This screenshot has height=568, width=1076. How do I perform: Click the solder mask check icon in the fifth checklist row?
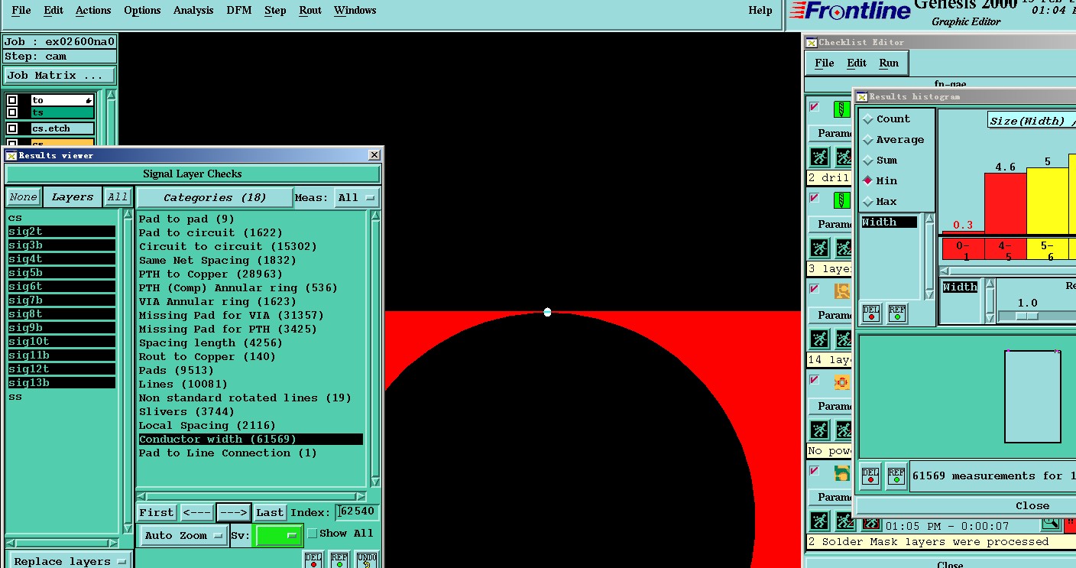(842, 473)
